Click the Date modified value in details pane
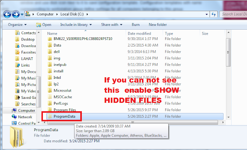 84,141
